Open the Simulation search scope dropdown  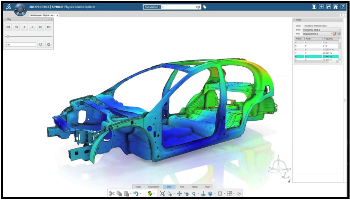tap(152, 7)
